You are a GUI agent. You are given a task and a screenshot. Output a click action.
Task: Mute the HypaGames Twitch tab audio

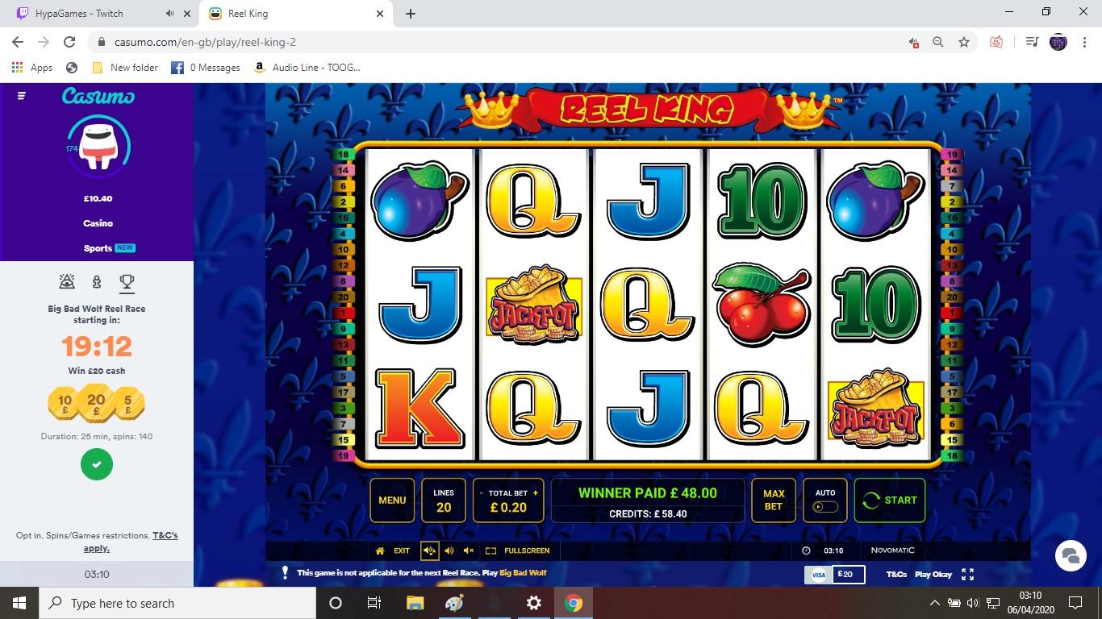(169, 14)
